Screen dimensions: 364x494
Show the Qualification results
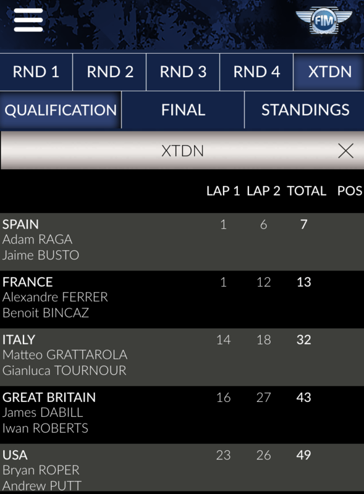(61, 110)
